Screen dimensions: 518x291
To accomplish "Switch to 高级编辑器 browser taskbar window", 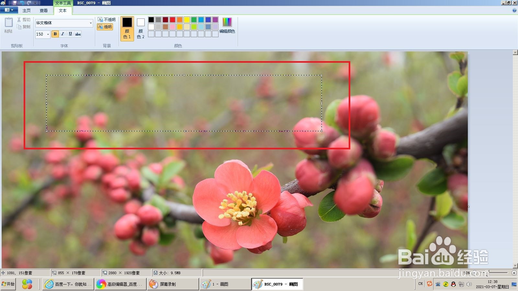I will 120,284.
